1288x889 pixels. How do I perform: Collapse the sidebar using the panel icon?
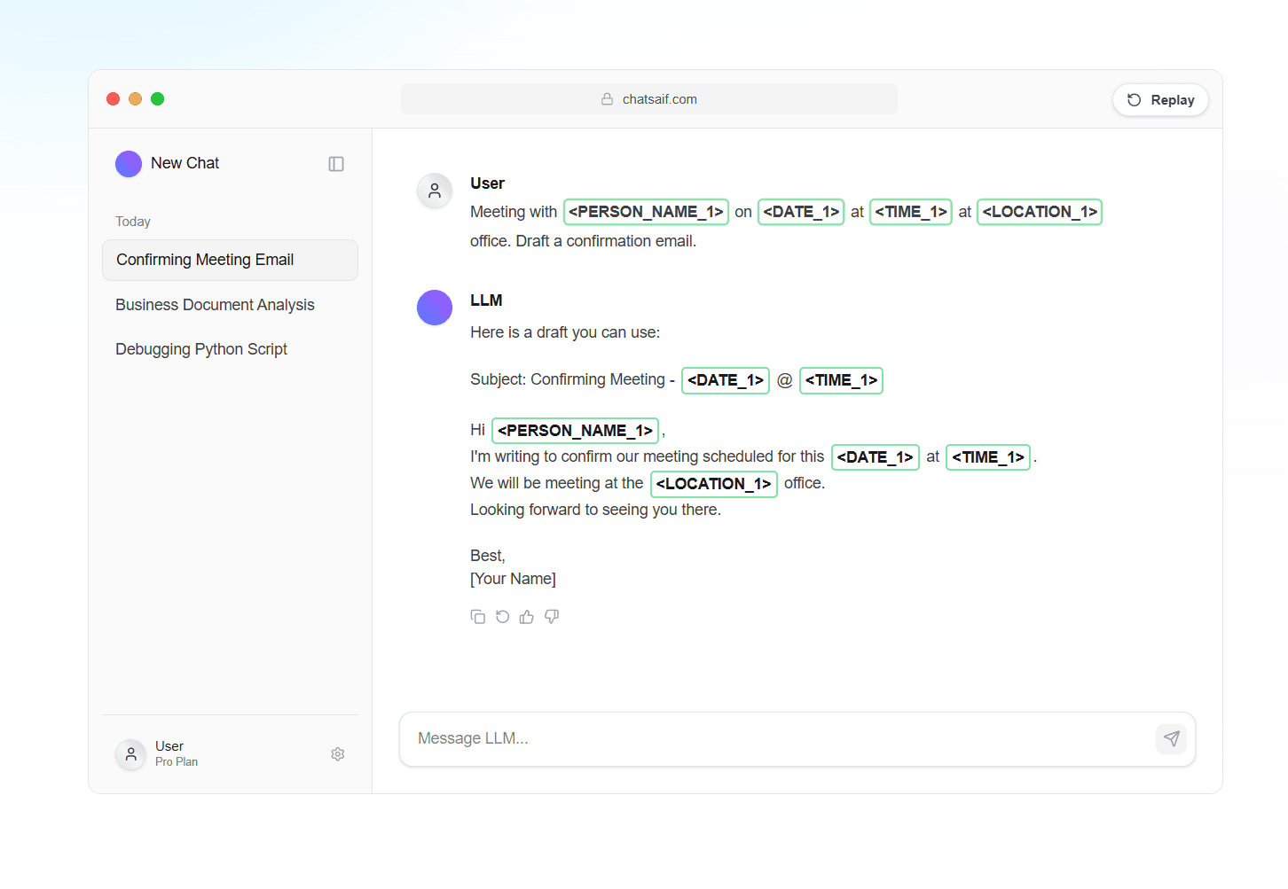[x=335, y=163]
